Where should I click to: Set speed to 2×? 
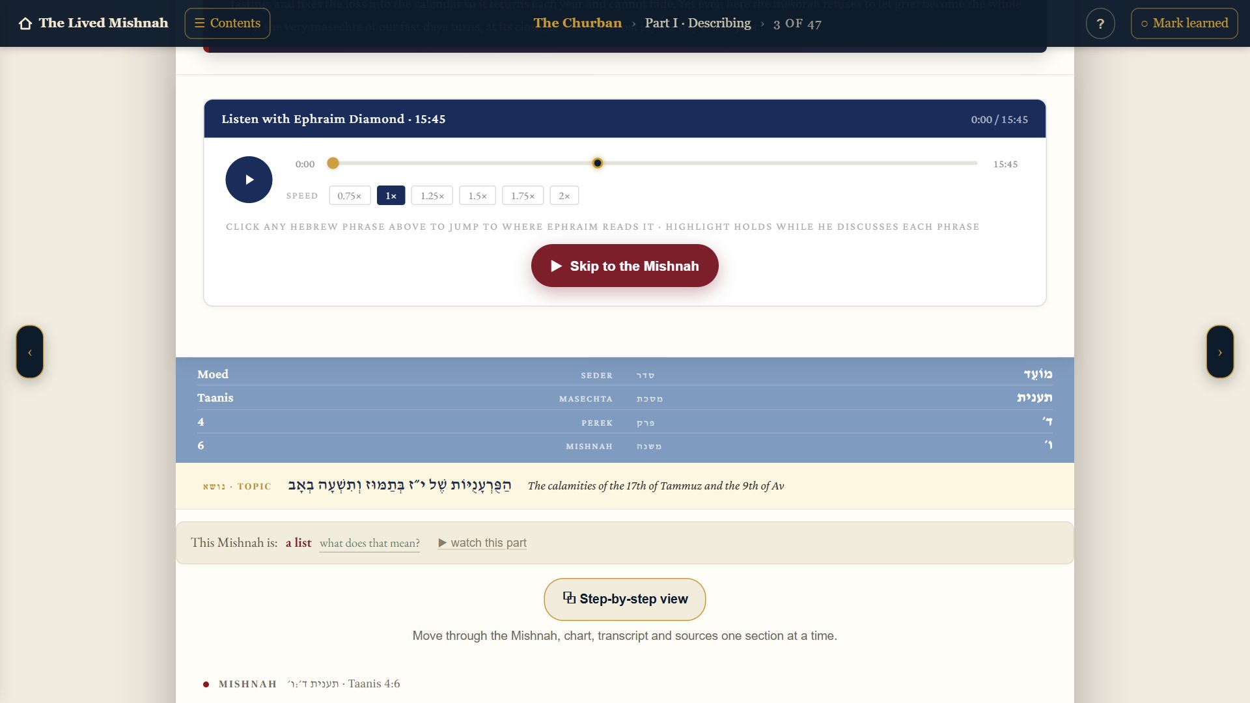(564, 196)
